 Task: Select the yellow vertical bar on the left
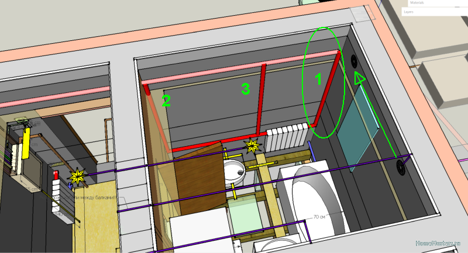click(26, 144)
